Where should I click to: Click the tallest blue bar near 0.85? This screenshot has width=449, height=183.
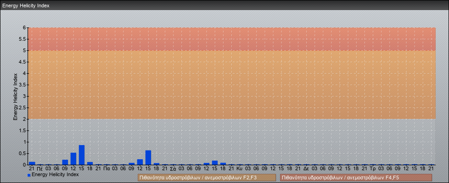tap(82, 155)
